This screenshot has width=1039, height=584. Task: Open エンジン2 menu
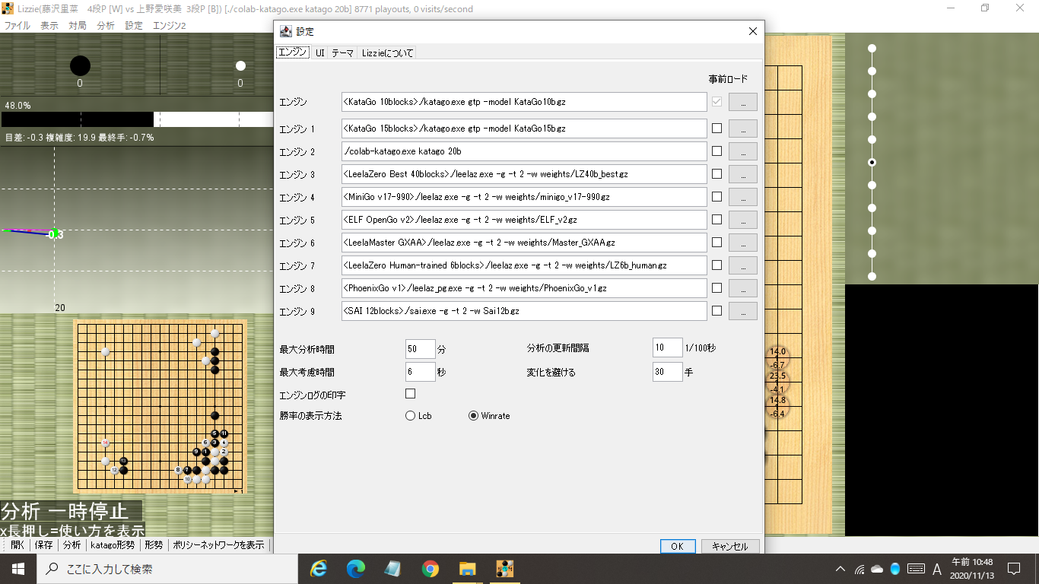170,25
